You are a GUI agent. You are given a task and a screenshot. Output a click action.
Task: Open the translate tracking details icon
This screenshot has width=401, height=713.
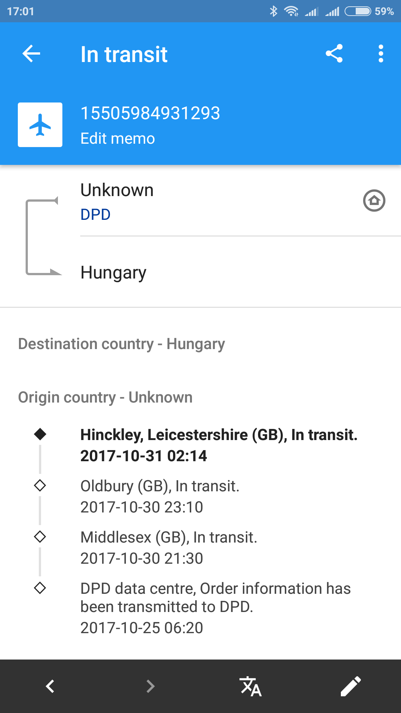click(251, 686)
